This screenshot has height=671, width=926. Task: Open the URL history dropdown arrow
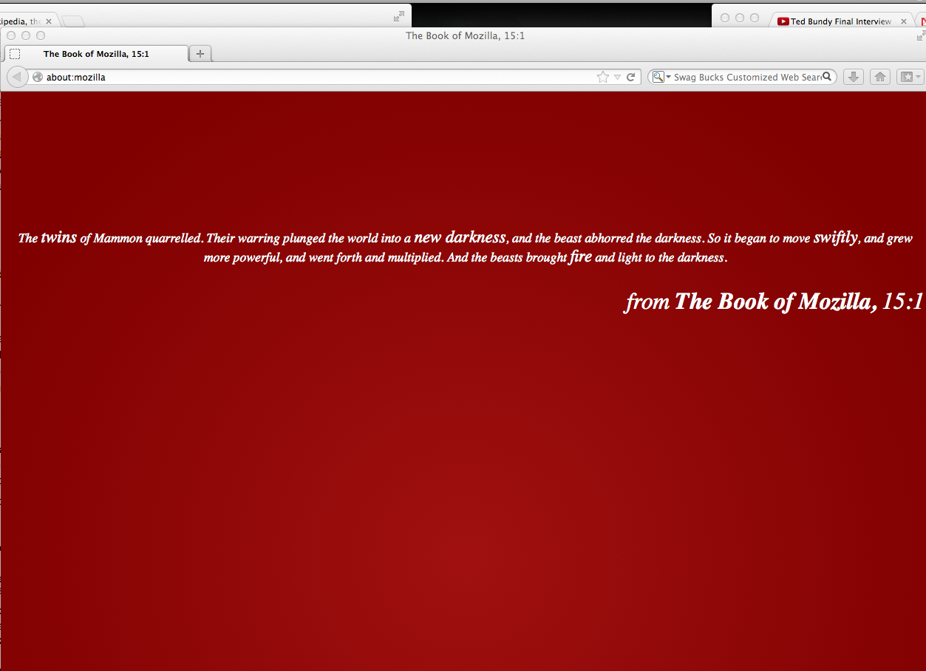tap(617, 77)
